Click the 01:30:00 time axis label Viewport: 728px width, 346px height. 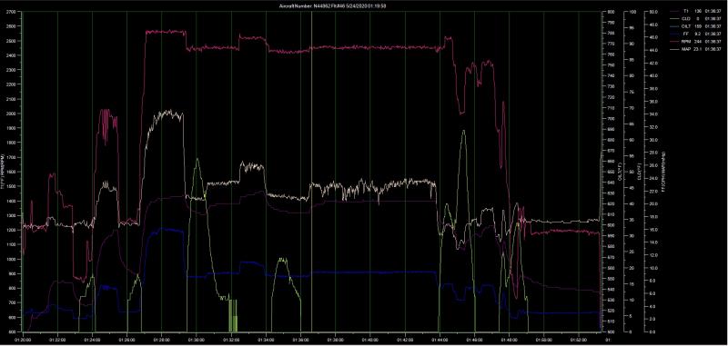196,340
